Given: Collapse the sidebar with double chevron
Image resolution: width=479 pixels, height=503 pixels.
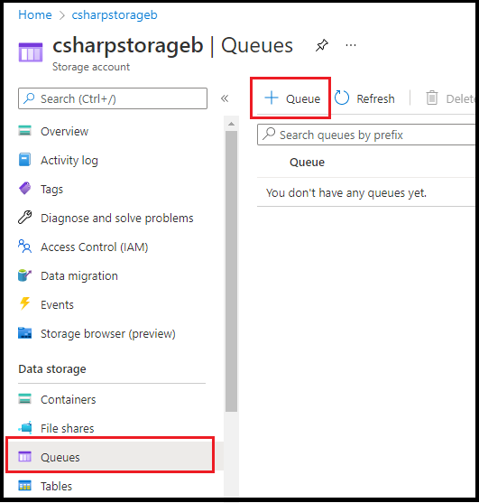Looking at the screenshot, I should pos(225,98).
